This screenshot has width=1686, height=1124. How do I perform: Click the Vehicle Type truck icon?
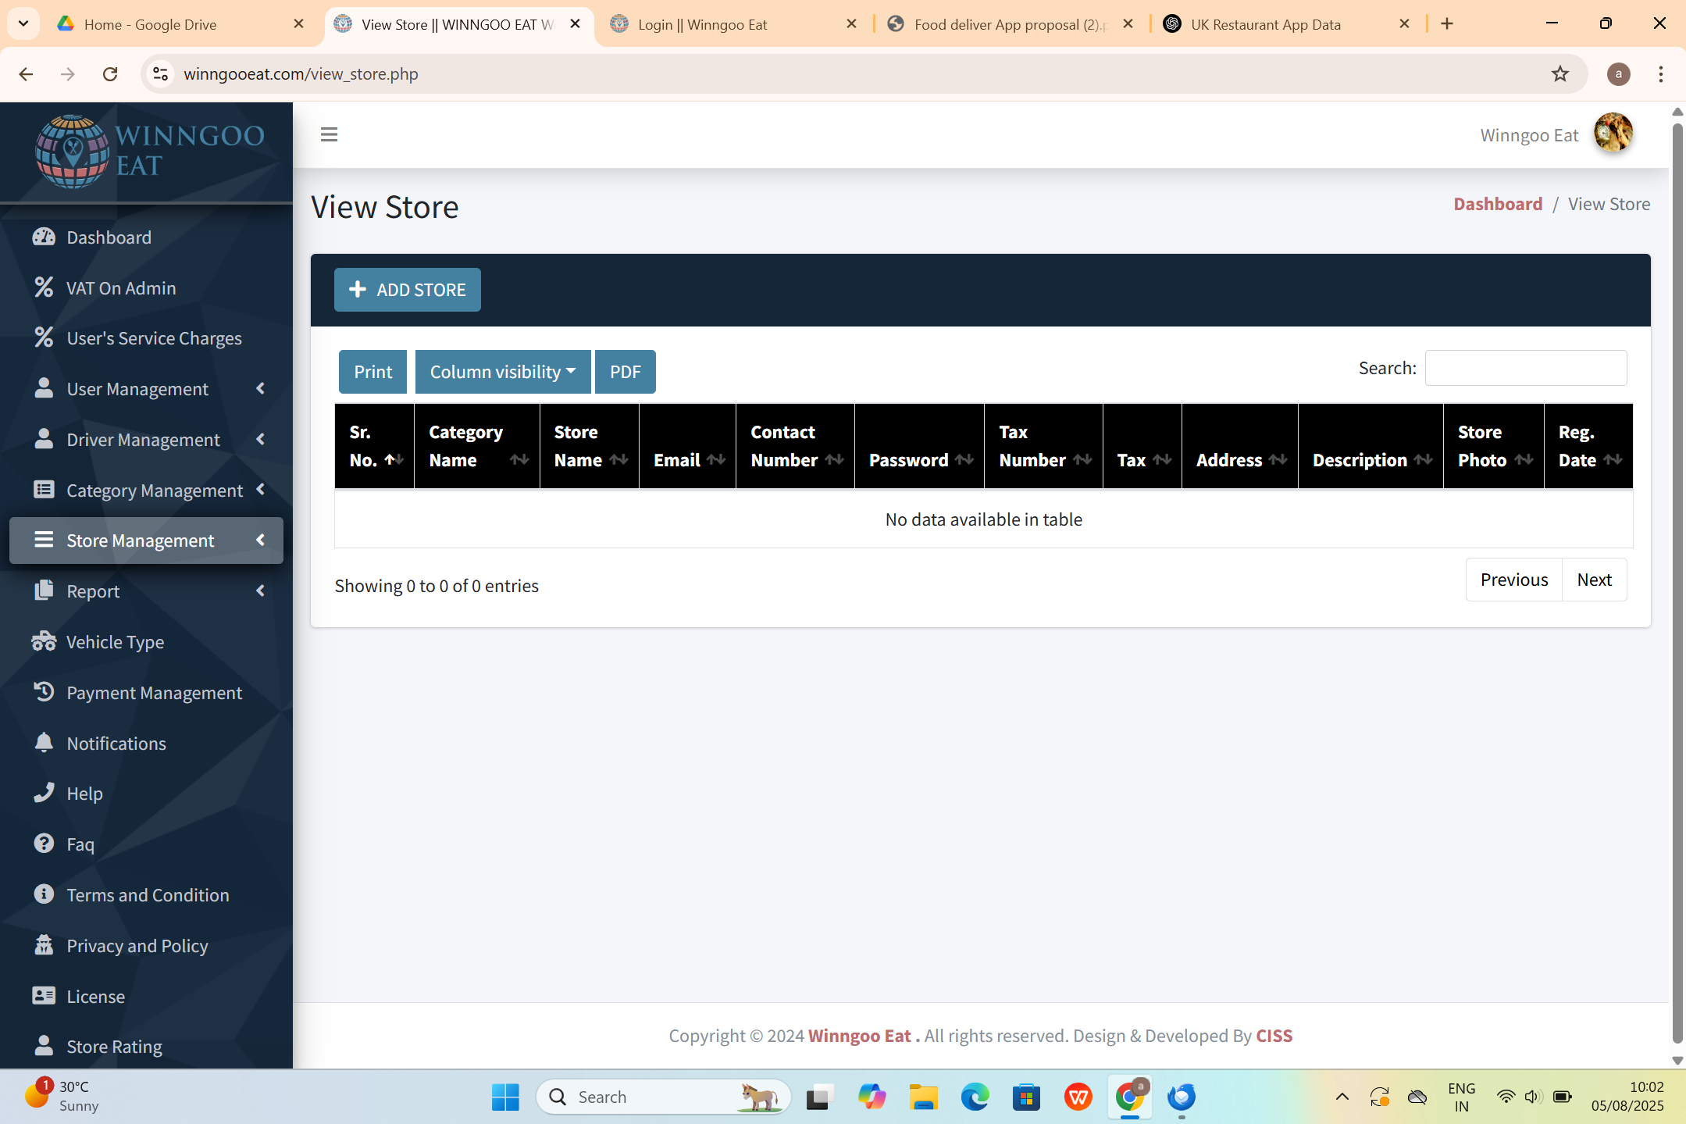pyautogui.click(x=44, y=642)
